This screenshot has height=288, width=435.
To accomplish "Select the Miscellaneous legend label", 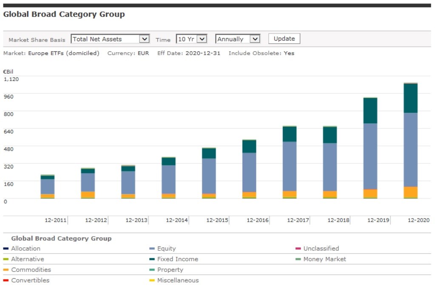I will (x=178, y=280).
